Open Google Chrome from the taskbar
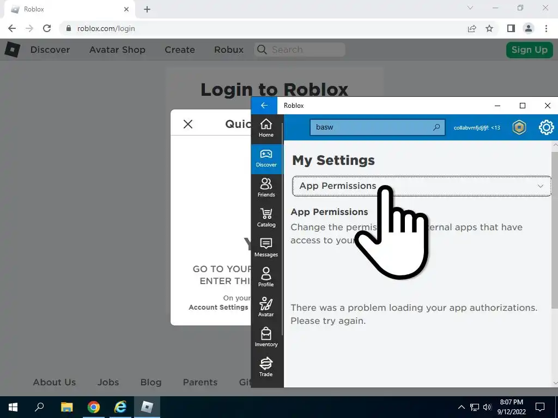Image resolution: width=558 pixels, height=418 pixels. tap(94, 407)
